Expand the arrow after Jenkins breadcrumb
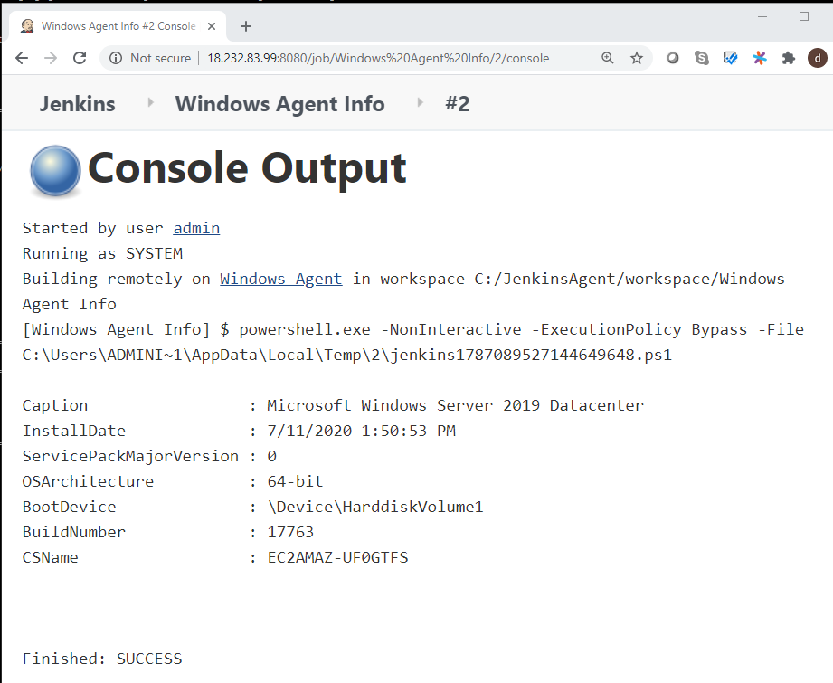833x683 pixels. pos(150,103)
